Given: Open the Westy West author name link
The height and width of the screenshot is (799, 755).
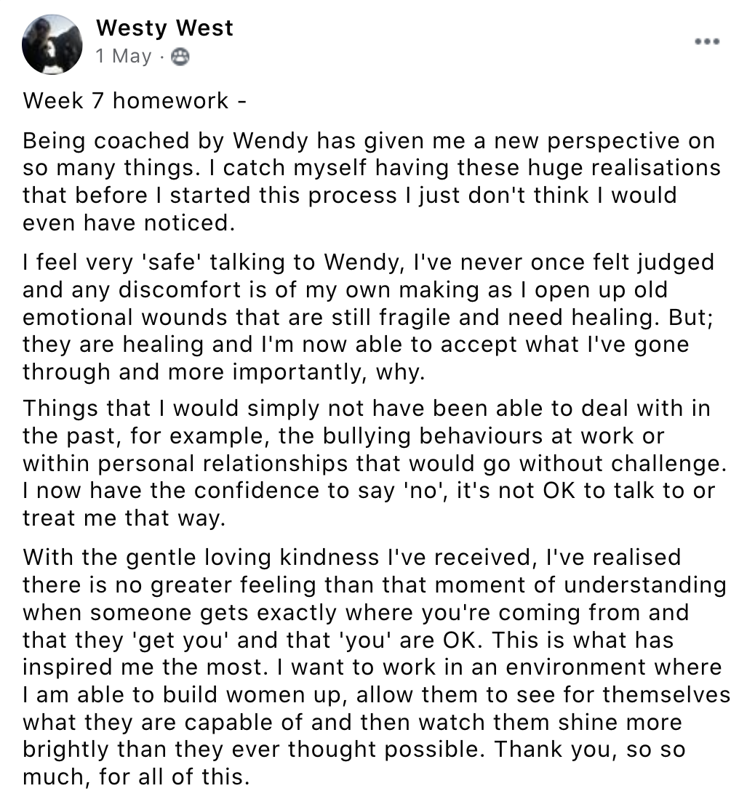Looking at the screenshot, I should point(164,28).
